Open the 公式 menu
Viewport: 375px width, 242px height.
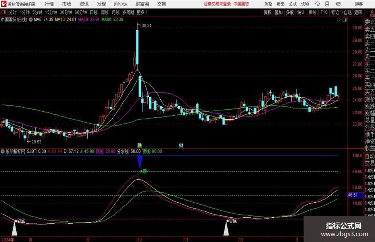click(293, 4)
